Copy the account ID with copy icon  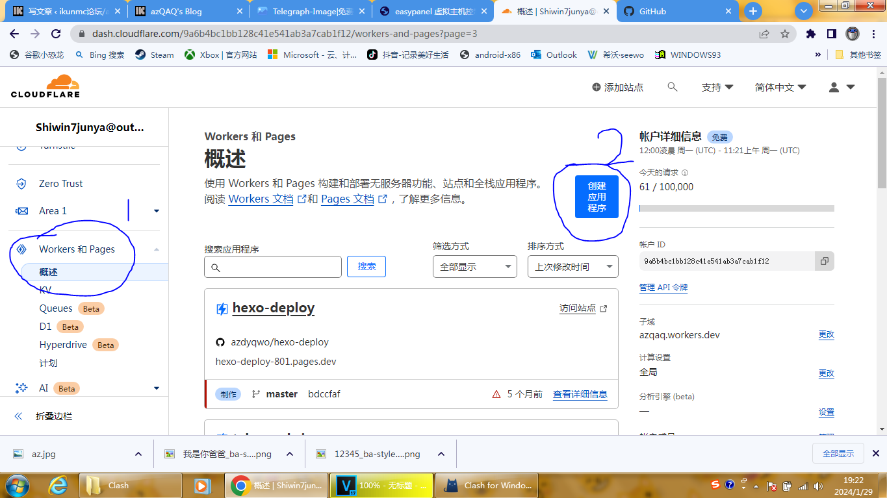tap(824, 261)
